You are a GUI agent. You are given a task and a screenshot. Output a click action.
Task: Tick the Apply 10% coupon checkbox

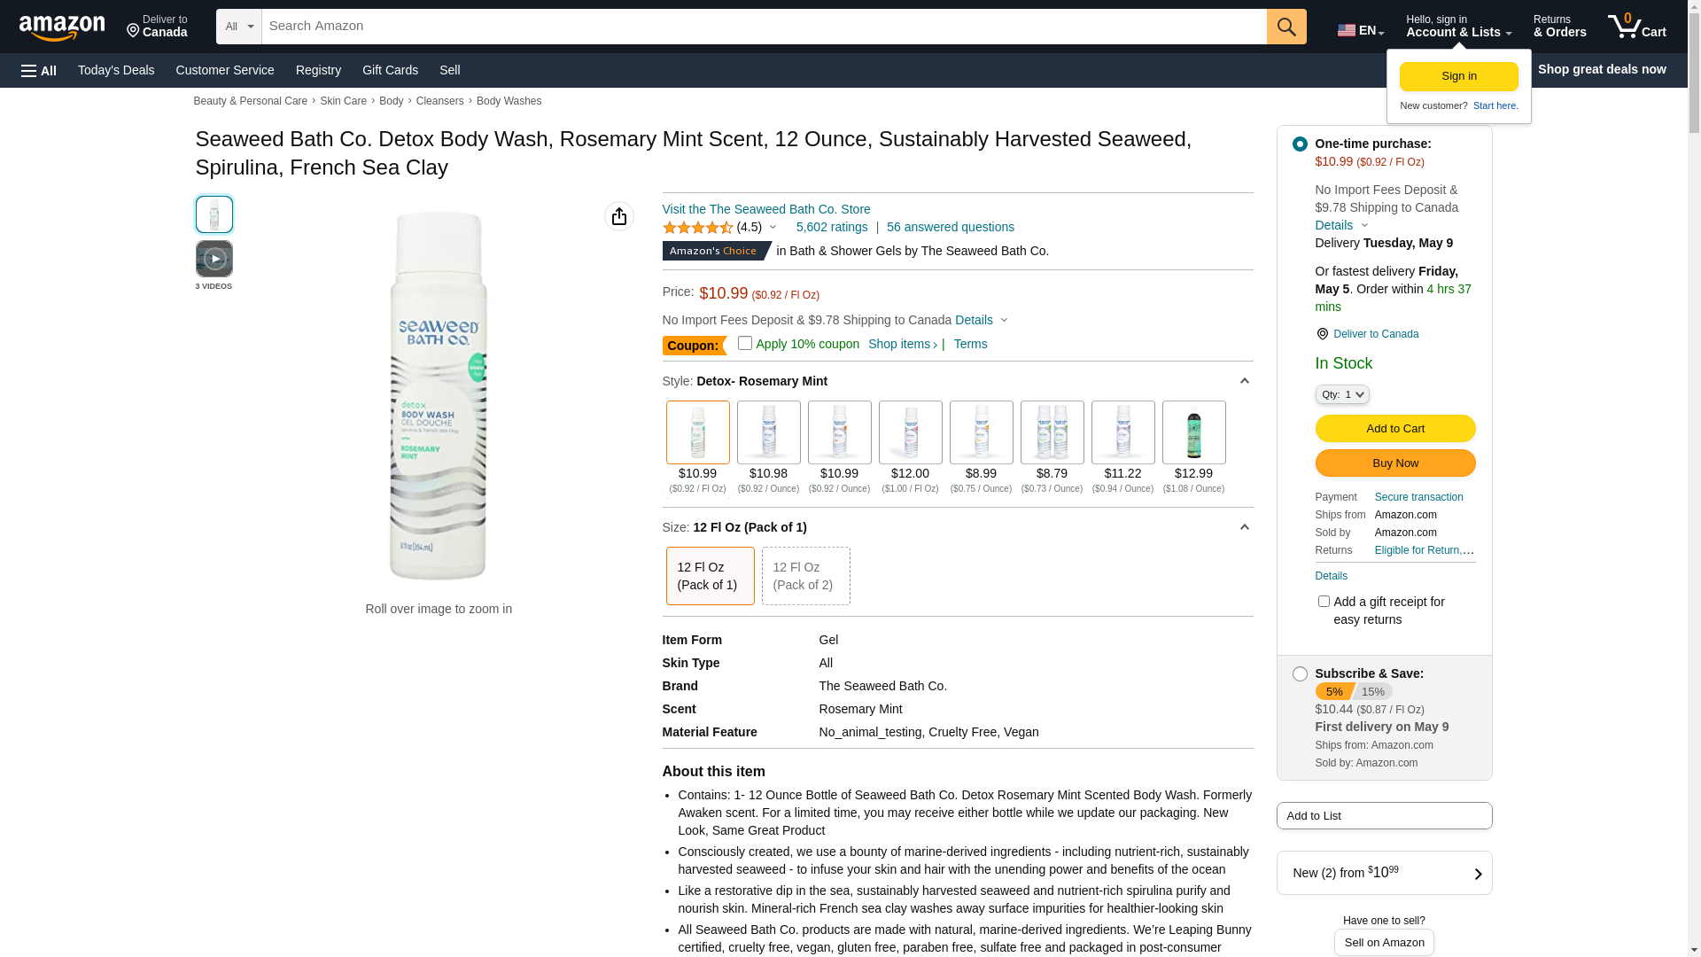tap(745, 343)
